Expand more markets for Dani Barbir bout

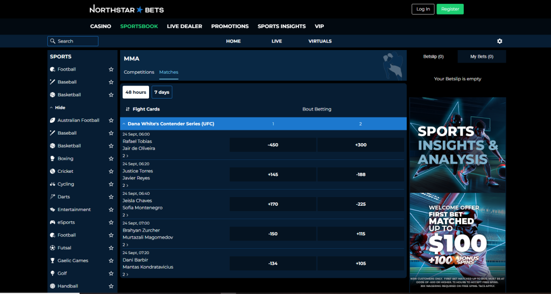click(x=125, y=274)
